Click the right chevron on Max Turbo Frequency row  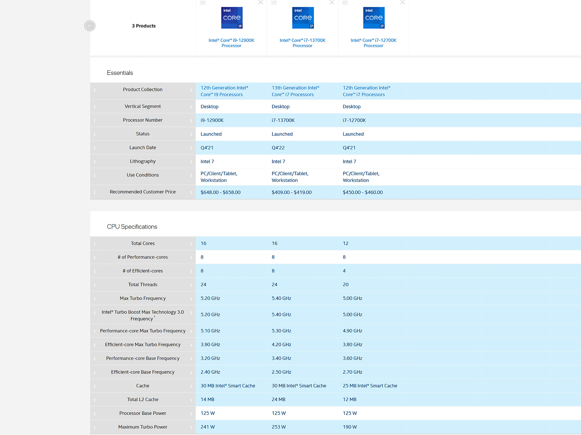[x=191, y=299]
